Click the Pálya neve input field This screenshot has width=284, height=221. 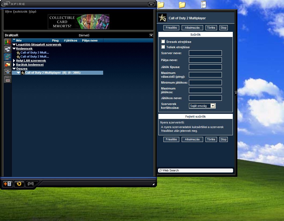click(205, 60)
